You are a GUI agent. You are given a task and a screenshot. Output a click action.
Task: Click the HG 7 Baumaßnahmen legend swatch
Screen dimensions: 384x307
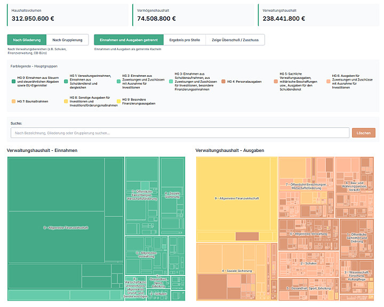click(13, 101)
